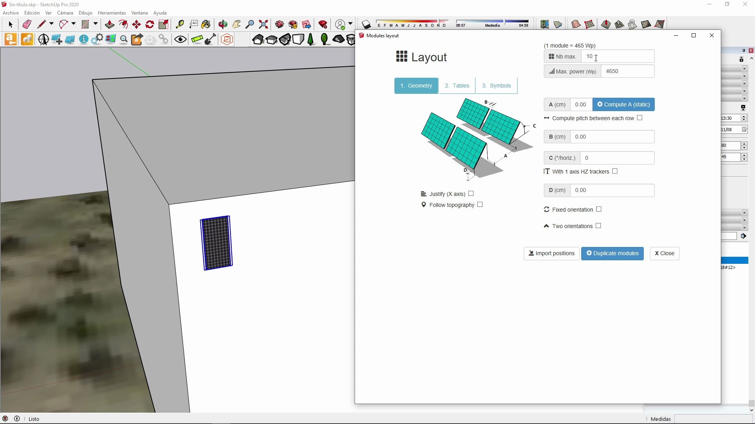
Task: Enable Two orientations checkbox
Action: [598, 226]
